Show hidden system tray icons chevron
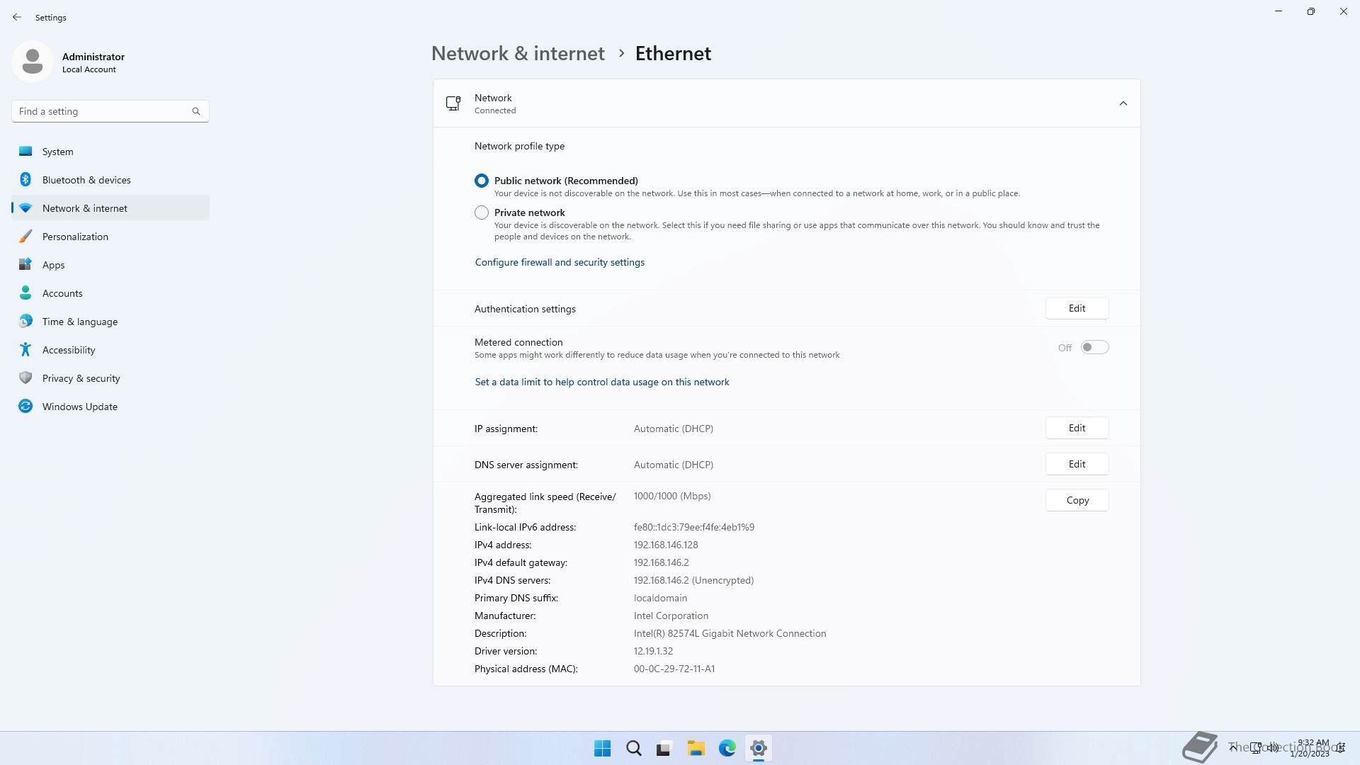 point(1233,747)
